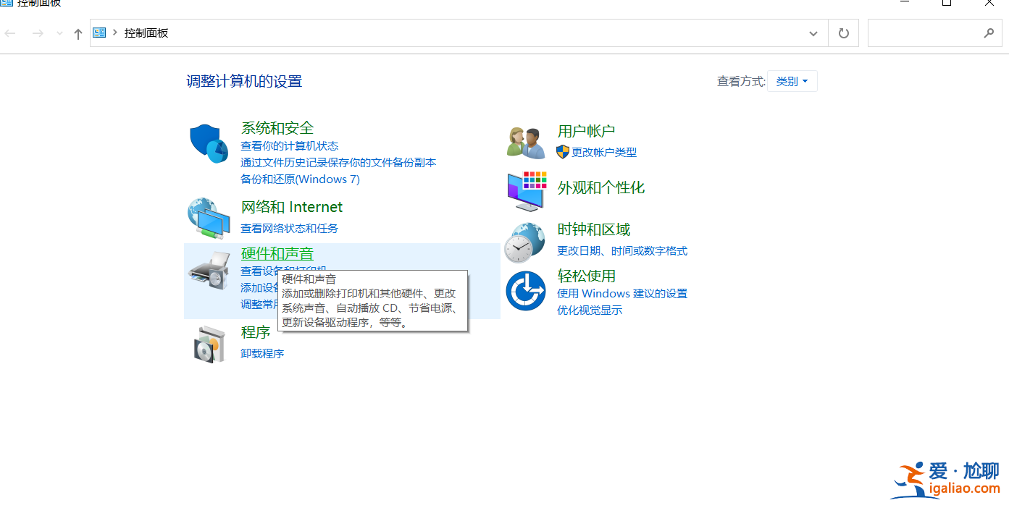Open recent pages chevron next to forward arrow
Viewport: 1009px width, 508px height.
59,33
